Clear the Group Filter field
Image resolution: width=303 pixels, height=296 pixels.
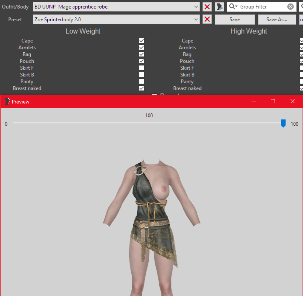[290, 7]
